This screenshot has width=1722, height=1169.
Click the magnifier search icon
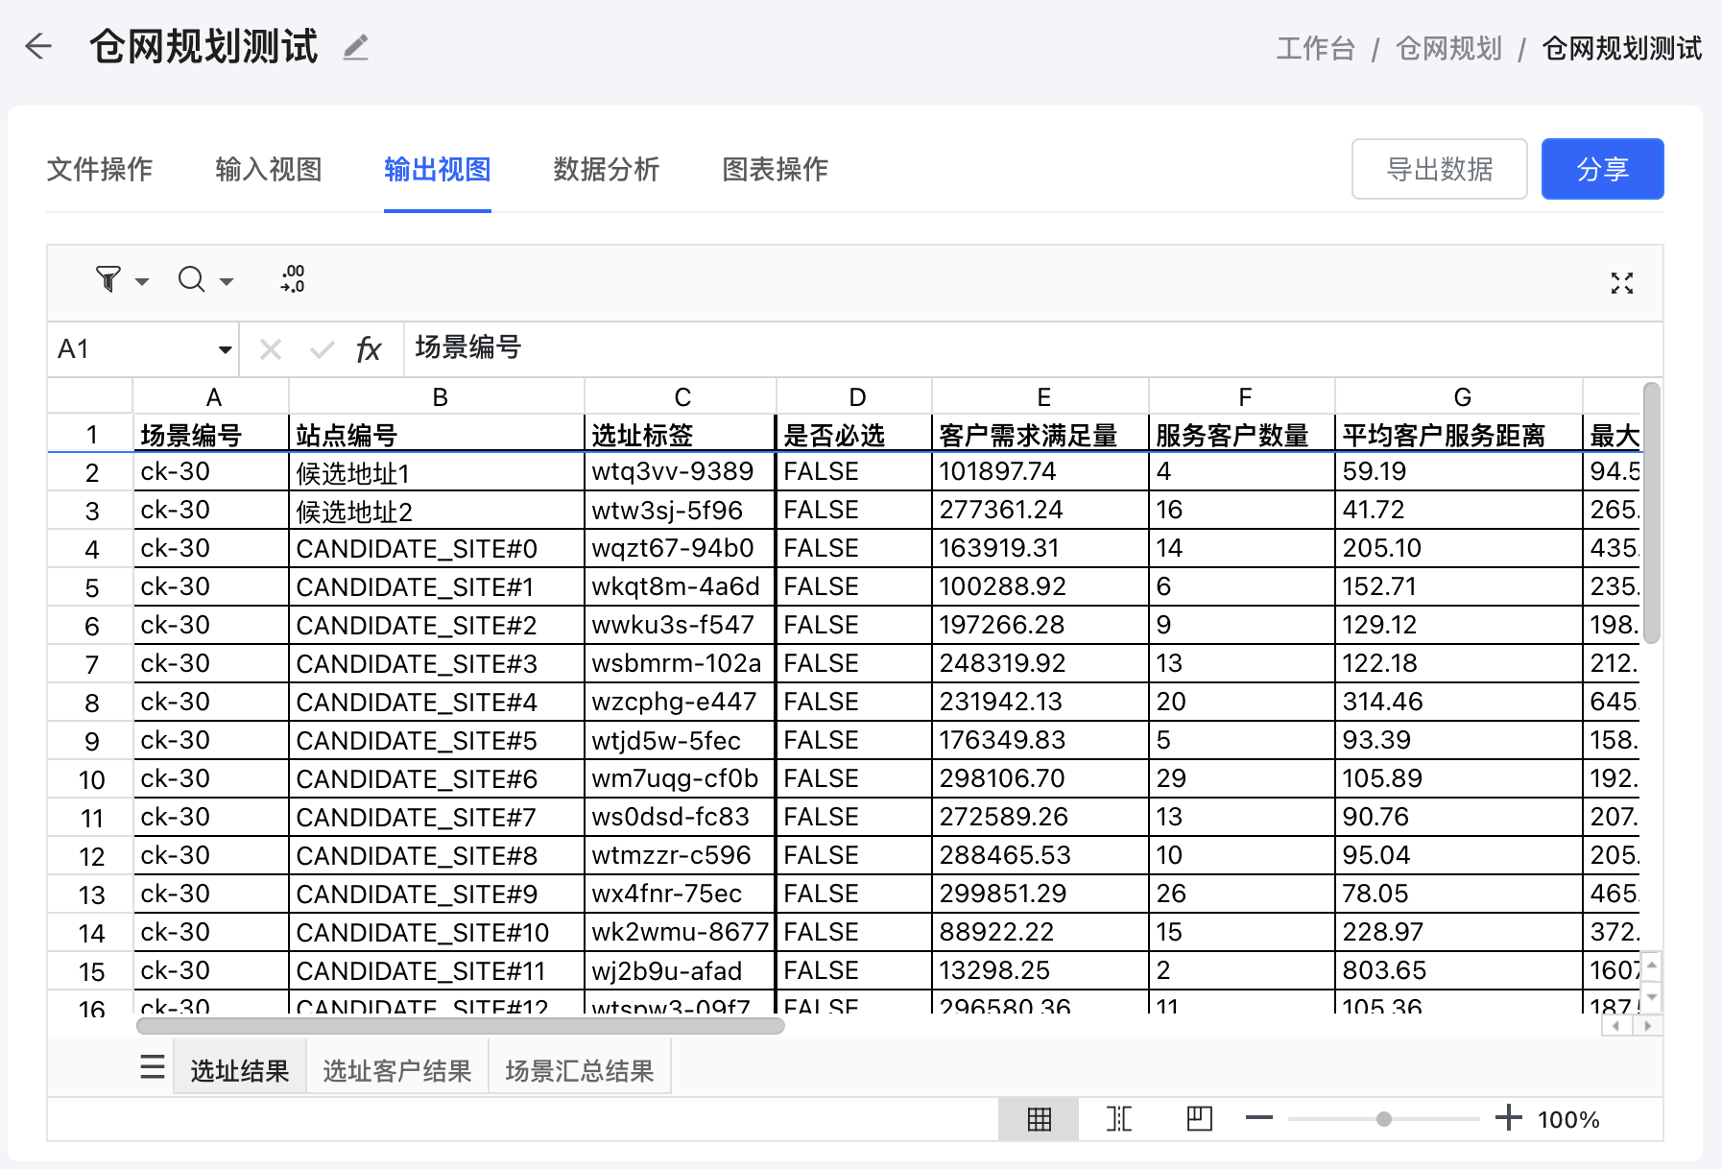192,279
